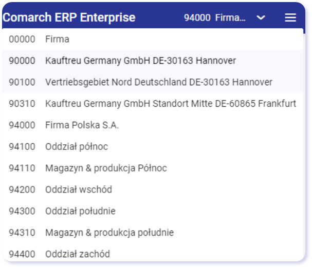The image size is (312, 268).
Task: Select 90000 Kauftreu Germany GmbH Hannover
Action: 153,61
